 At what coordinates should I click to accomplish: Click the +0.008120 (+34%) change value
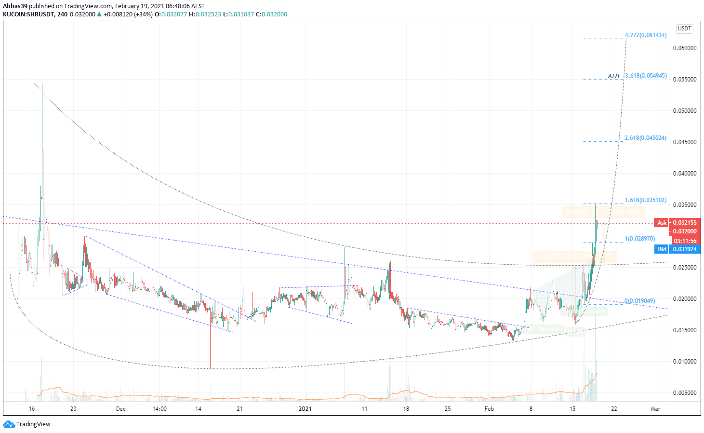[x=128, y=14]
